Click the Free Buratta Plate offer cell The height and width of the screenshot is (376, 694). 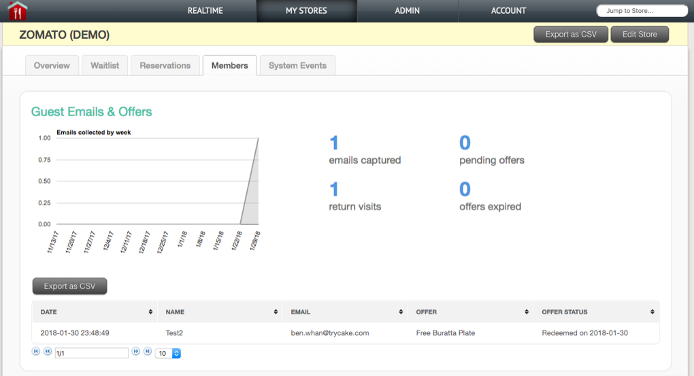pos(445,332)
